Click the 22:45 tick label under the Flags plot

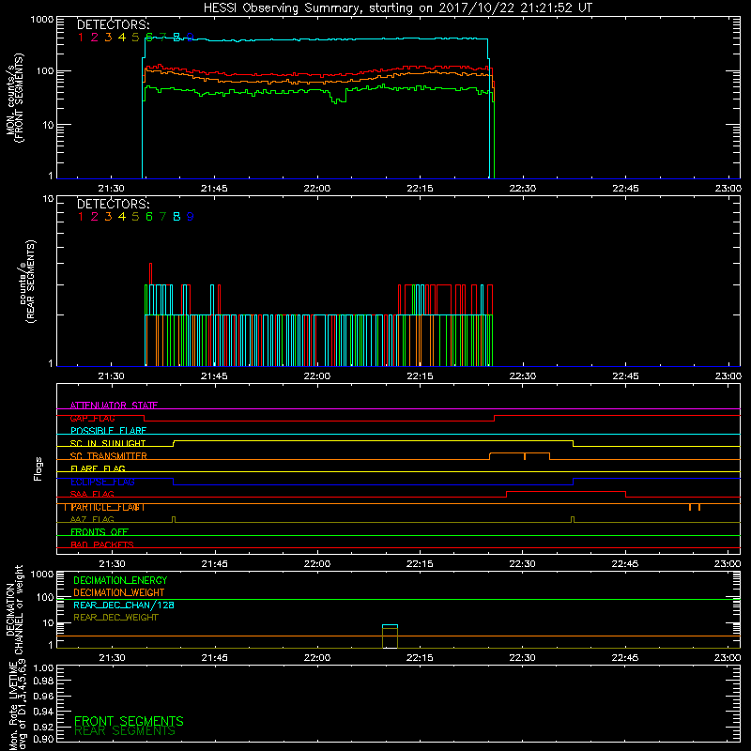point(625,564)
